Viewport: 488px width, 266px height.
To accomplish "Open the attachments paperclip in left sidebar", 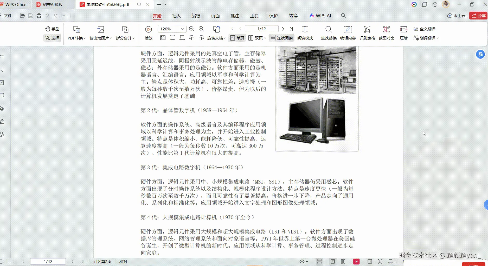I will click(2, 108).
